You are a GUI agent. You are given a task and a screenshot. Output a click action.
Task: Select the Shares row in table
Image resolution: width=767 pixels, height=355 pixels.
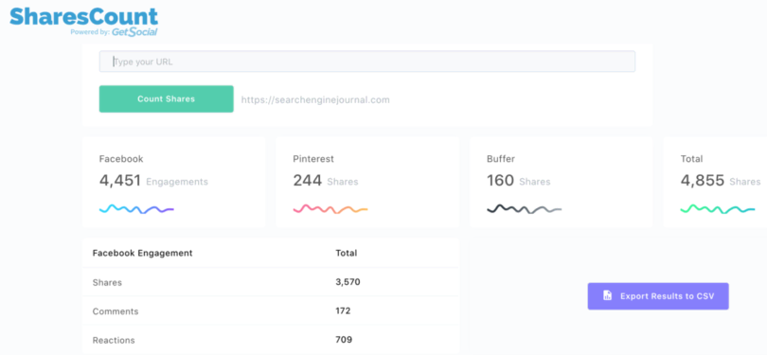tap(271, 282)
